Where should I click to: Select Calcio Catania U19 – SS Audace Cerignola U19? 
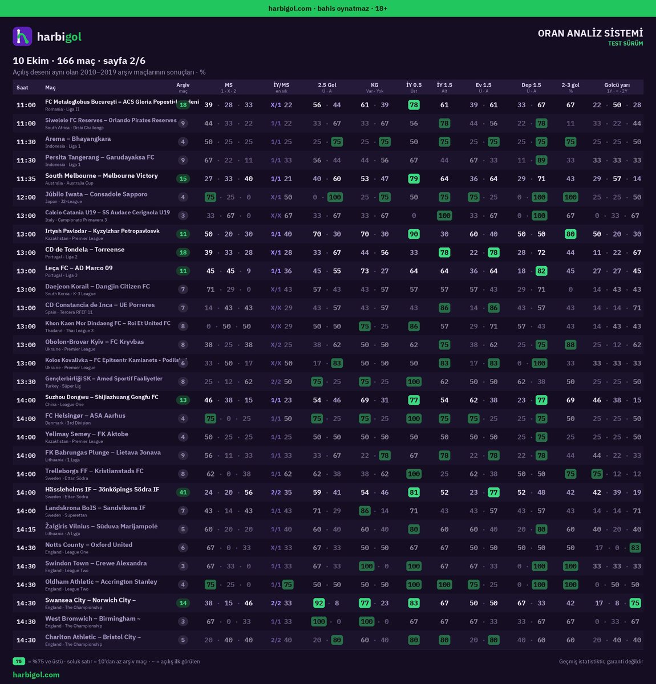[328, 215]
